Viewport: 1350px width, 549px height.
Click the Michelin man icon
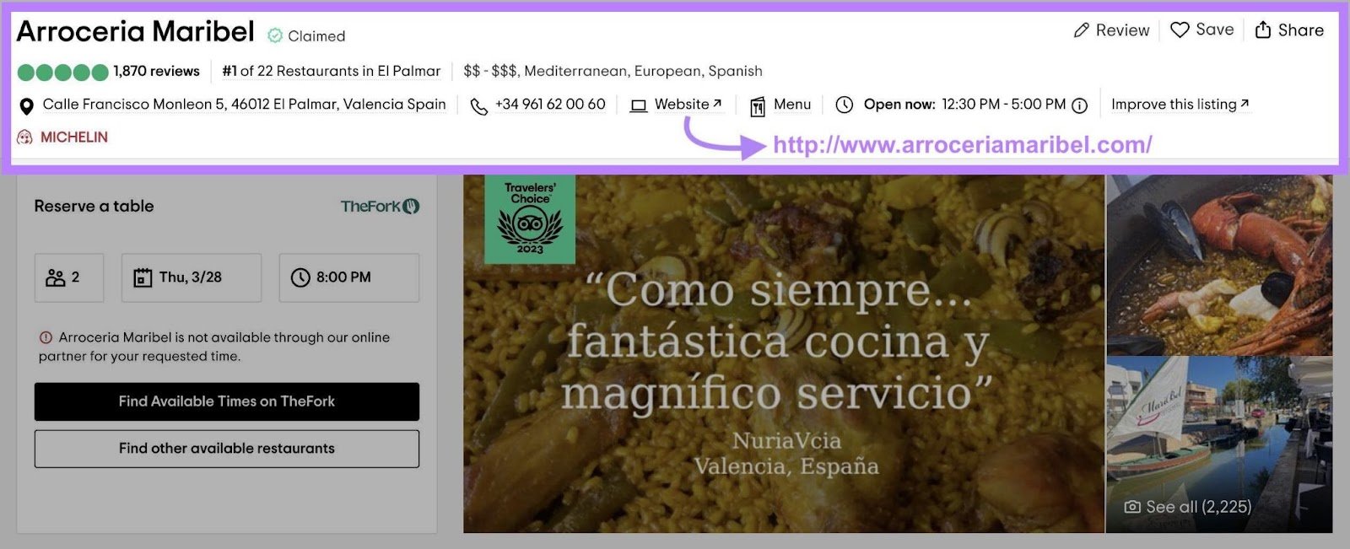(x=25, y=137)
